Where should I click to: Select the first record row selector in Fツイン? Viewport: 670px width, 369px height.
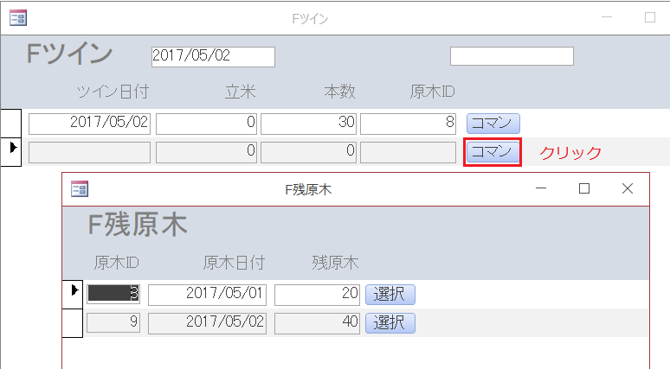[x=11, y=123]
